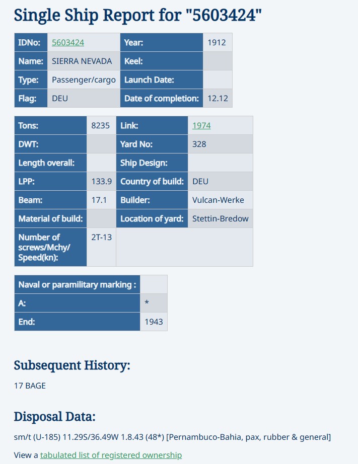Follow the 1974 Link value
Viewport: 358px width, 464px height.
tap(201, 126)
